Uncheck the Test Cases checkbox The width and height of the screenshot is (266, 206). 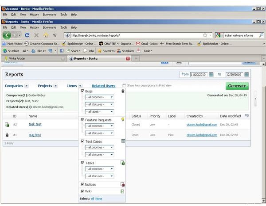tap(82, 141)
